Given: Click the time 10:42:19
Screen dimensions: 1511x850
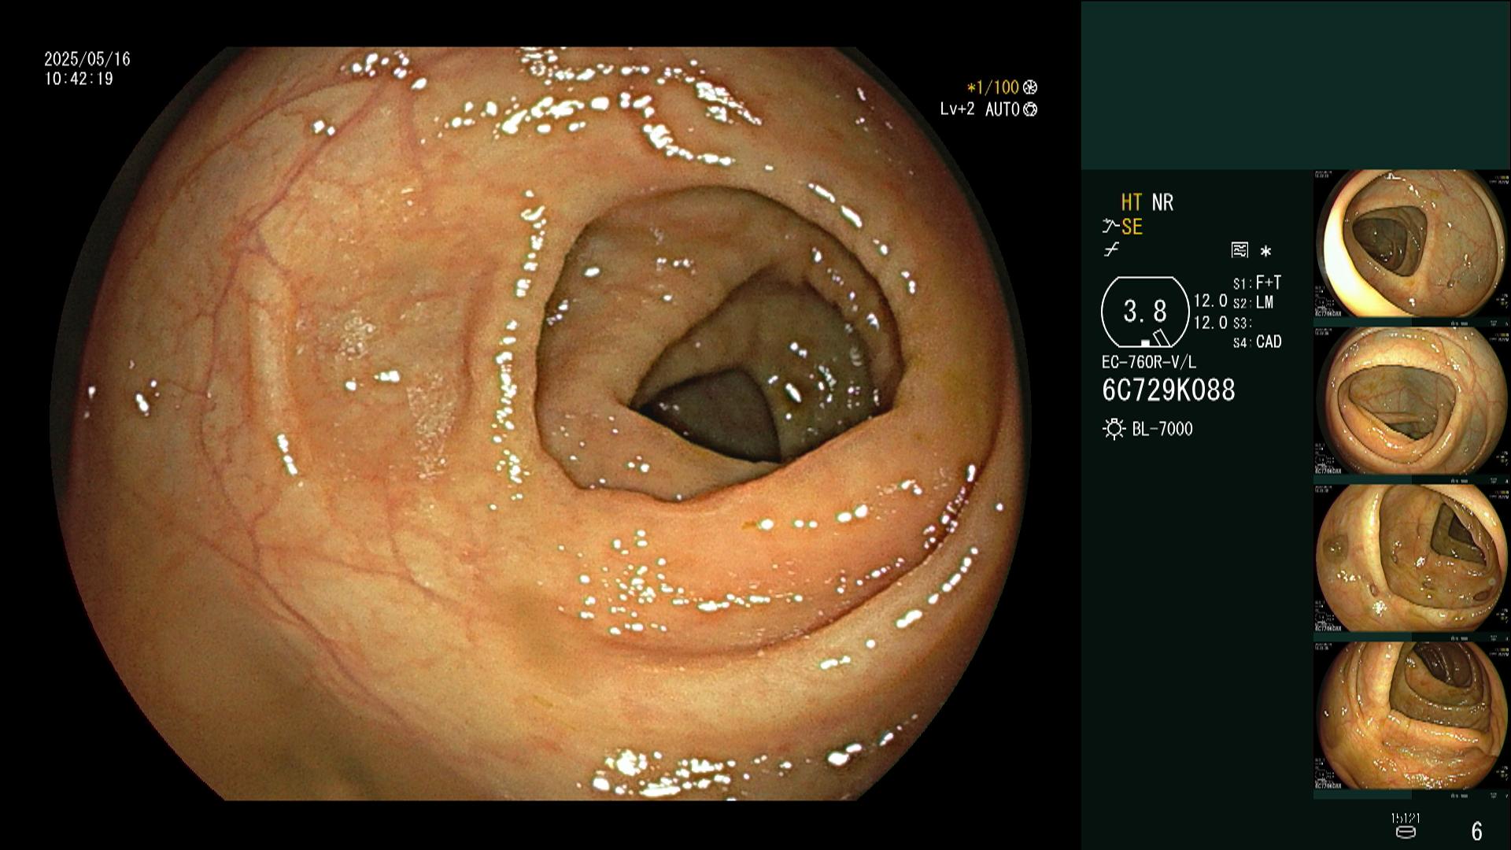Looking at the screenshot, I should point(79,79).
